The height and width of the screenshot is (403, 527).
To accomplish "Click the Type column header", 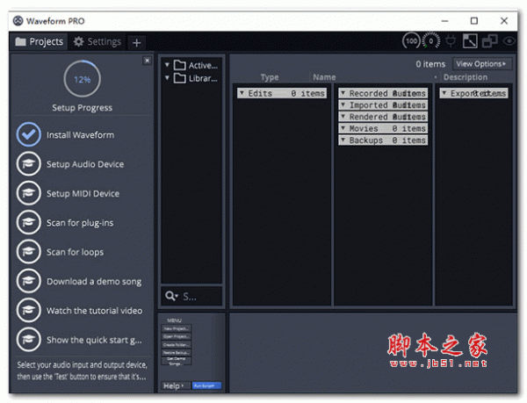I will 270,77.
